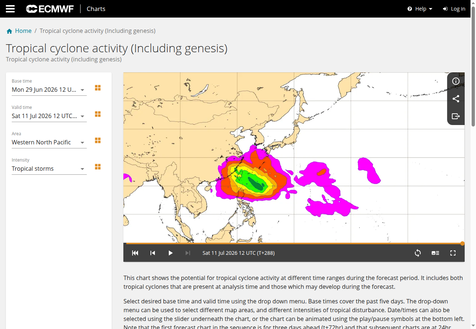Toggle the chart legend display icon

click(x=435, y=253)
